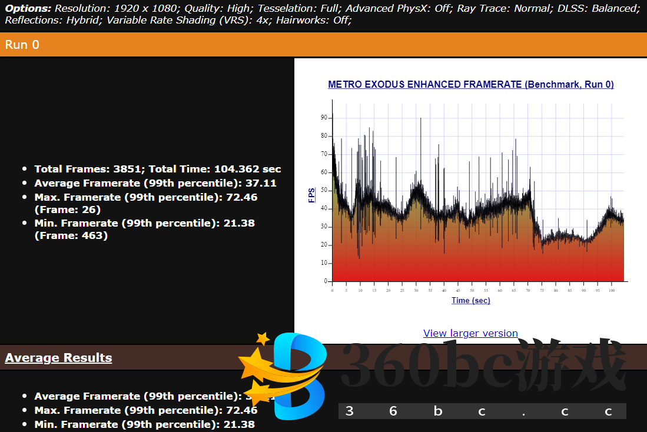Screen dimensions: 647x432
Task: Click the Time (sec) axis label
Action: point(470,300)
